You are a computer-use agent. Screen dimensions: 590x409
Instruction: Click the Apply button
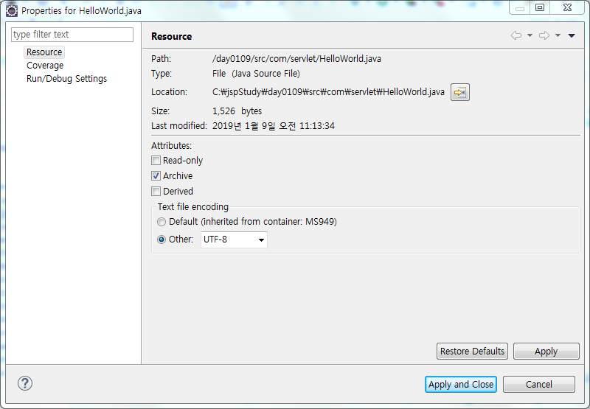546,351
